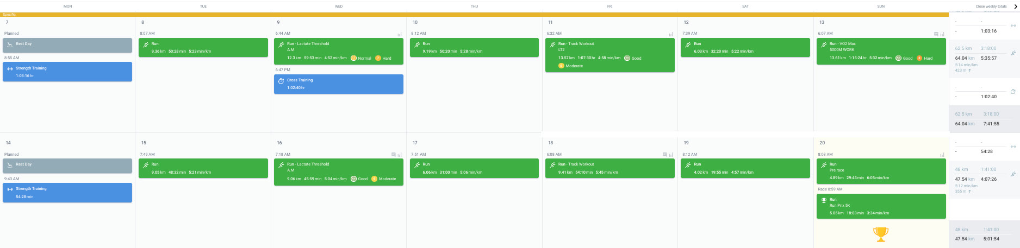Click the dumbbell icon on the 54:28 strength card
The width and height of the screenshot is (1020, 248).
[10, 189]
